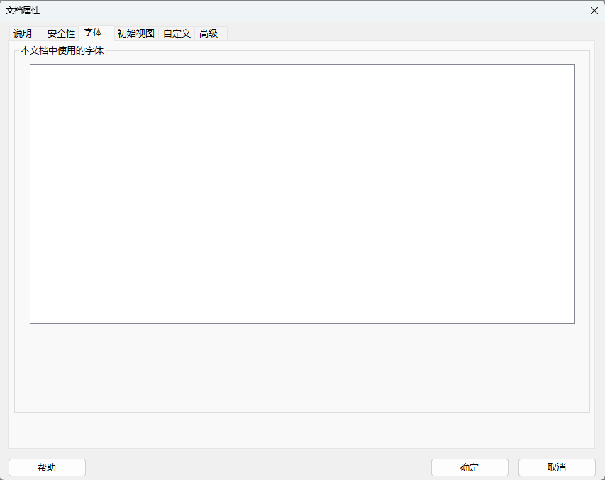
Task: Click the font list box's top border edge
Action: point(301,65)
